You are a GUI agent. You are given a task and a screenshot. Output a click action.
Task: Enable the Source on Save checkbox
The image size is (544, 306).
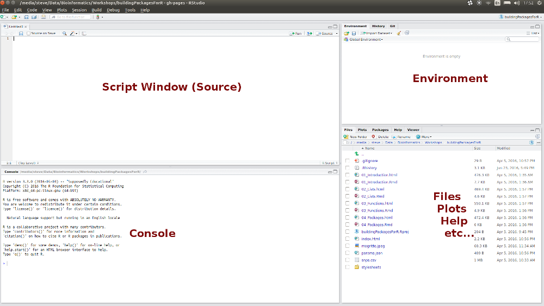coord(29,34)
